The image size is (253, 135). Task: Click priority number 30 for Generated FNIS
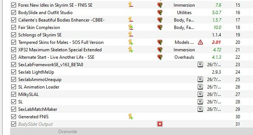tap(237, 116)
